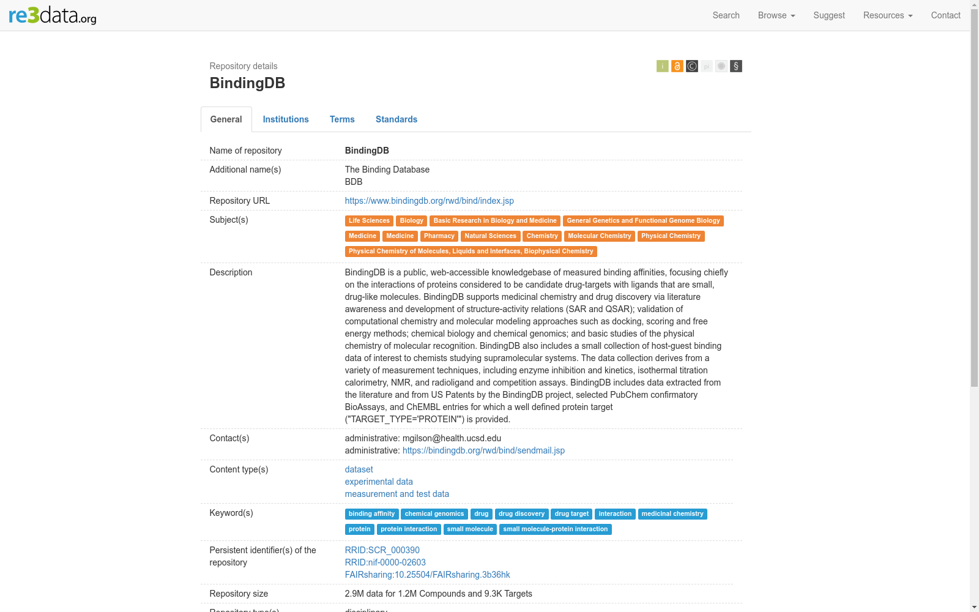Open the Standards tab

click(396, 119)
